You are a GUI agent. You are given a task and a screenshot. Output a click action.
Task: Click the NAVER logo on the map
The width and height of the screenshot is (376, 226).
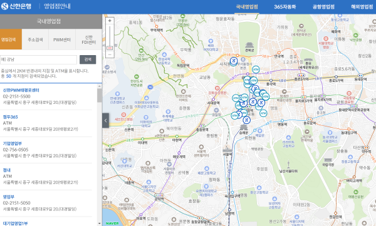(112, 223)
